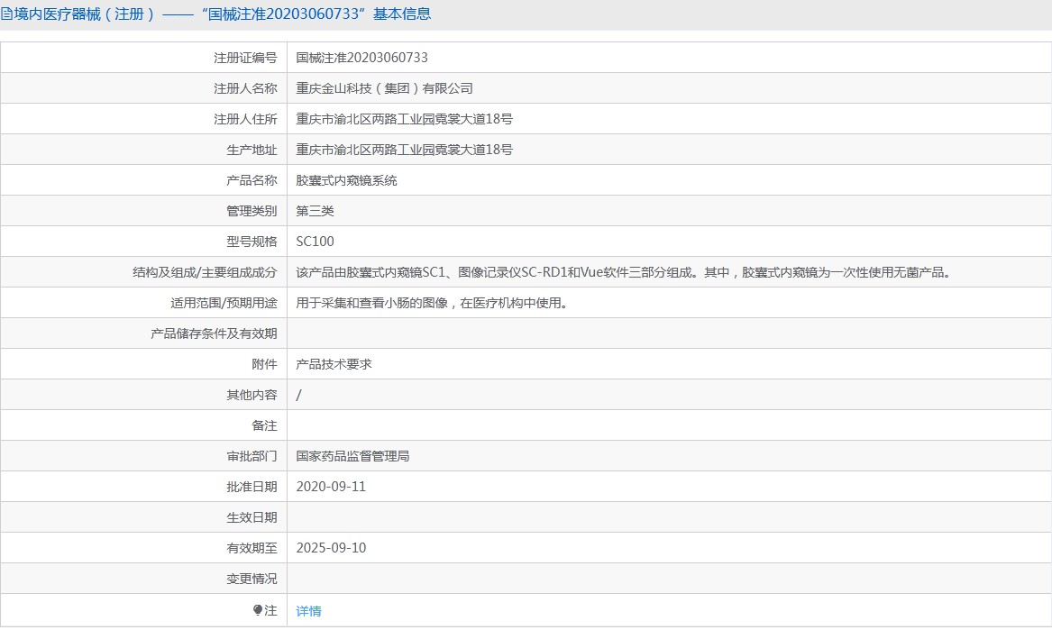Screen dimensions: 1052x630
Task: Click the 产品名称 label
Action: (252, 180)
